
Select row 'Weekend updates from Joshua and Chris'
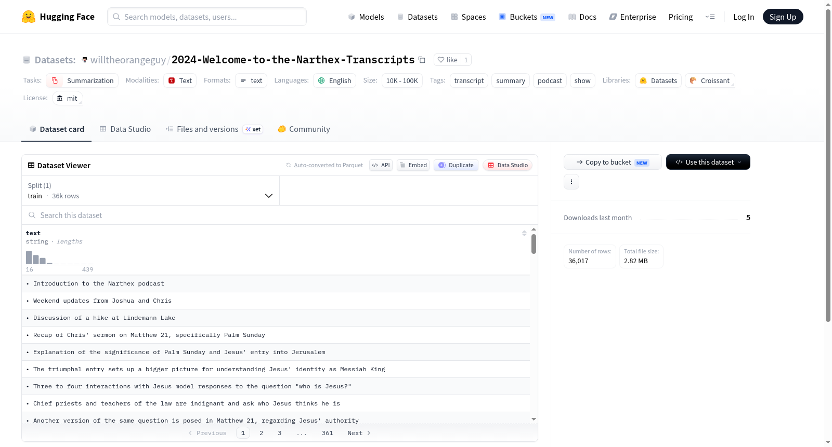[276, 301]
